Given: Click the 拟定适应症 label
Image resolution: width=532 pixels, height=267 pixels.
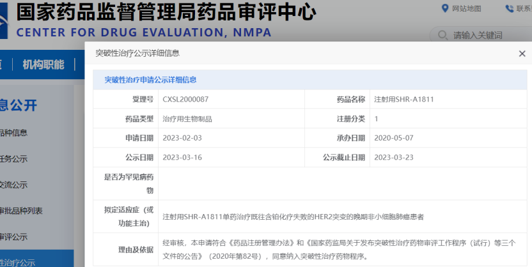Looking at the screenshot, I should (129, 217).
